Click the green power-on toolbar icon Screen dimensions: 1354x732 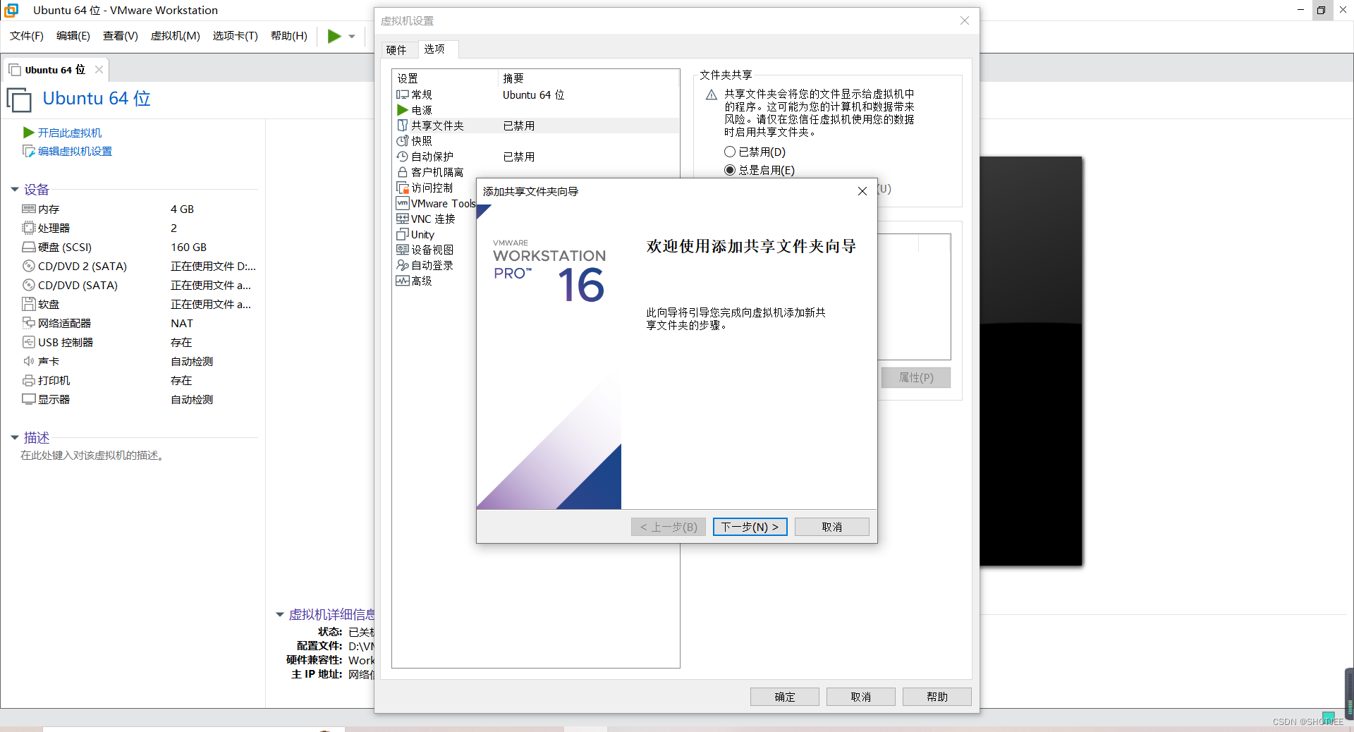pyautogui.click(x=334, y=36)
